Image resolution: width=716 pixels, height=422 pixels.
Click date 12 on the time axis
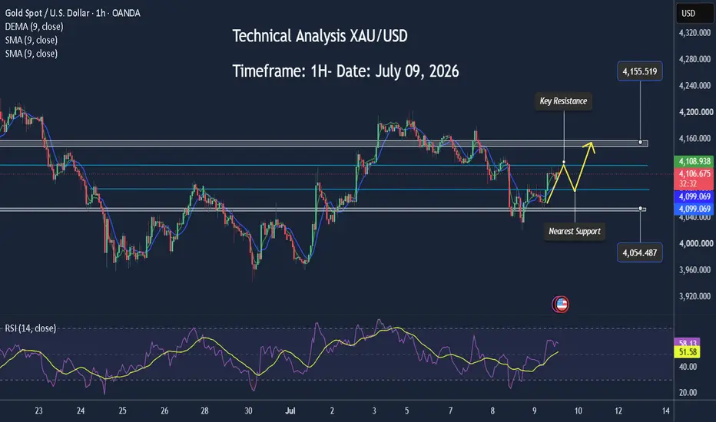pos(618,411)
